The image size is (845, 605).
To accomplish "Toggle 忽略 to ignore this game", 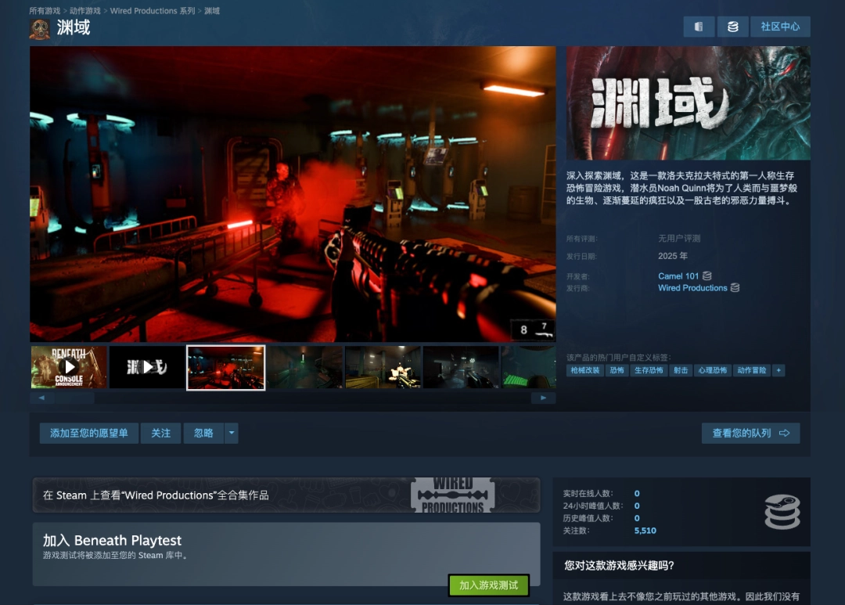I will click(203, 433).
